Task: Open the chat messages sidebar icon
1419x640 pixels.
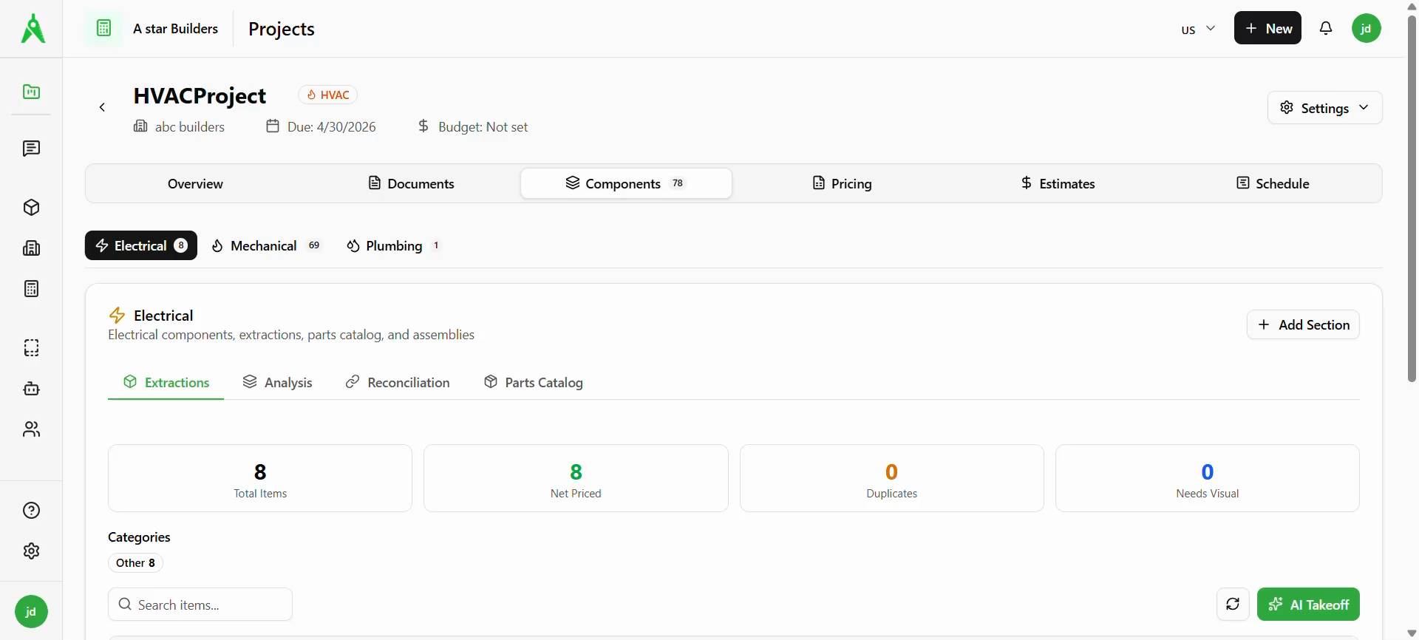Action: pos(31,149)
